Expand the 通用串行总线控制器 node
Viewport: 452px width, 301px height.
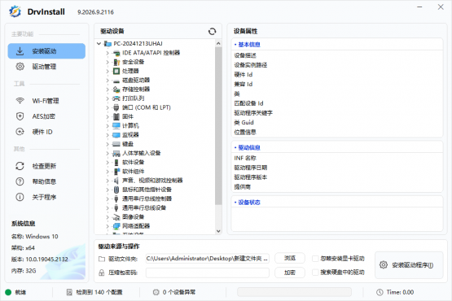click(x=108, y=199)
